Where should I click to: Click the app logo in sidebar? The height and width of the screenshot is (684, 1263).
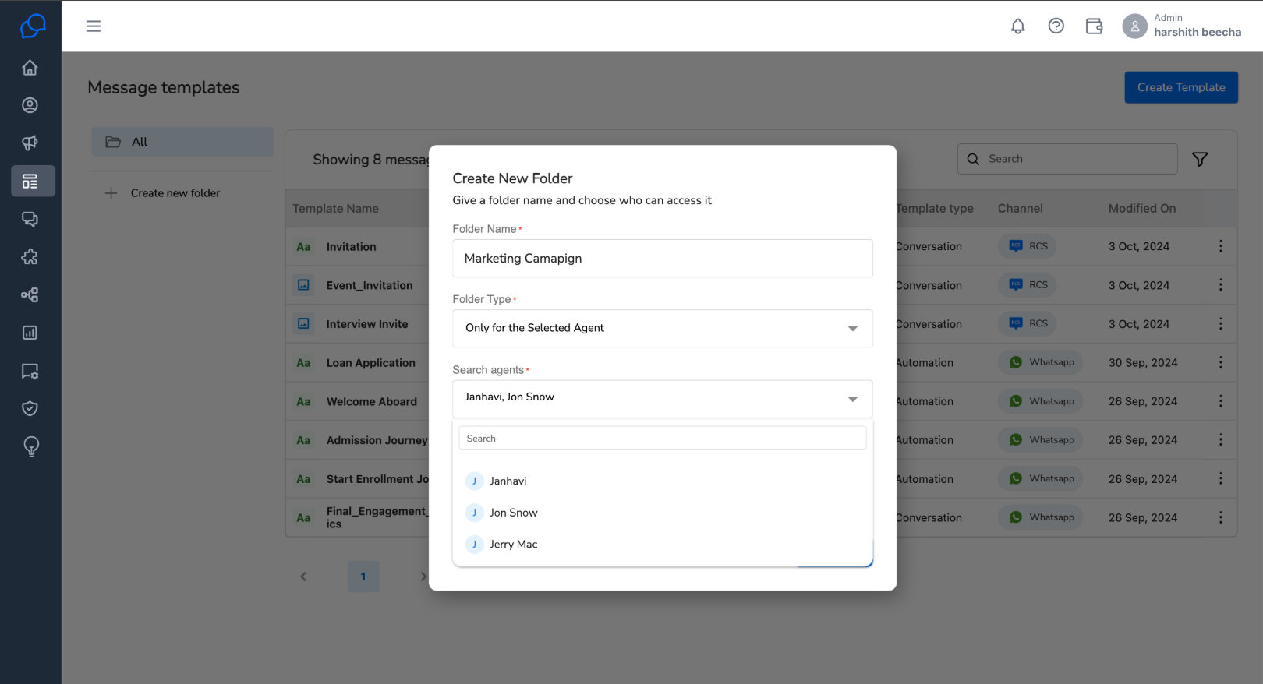pos(32,26)
